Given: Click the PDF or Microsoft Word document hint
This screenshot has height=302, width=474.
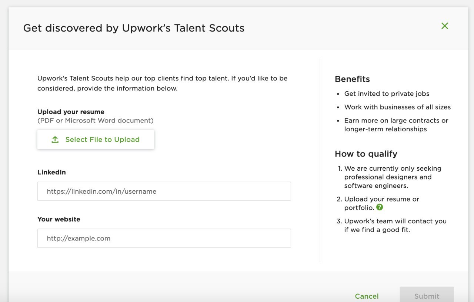Looking at the screenshot, I should (96, 121).
